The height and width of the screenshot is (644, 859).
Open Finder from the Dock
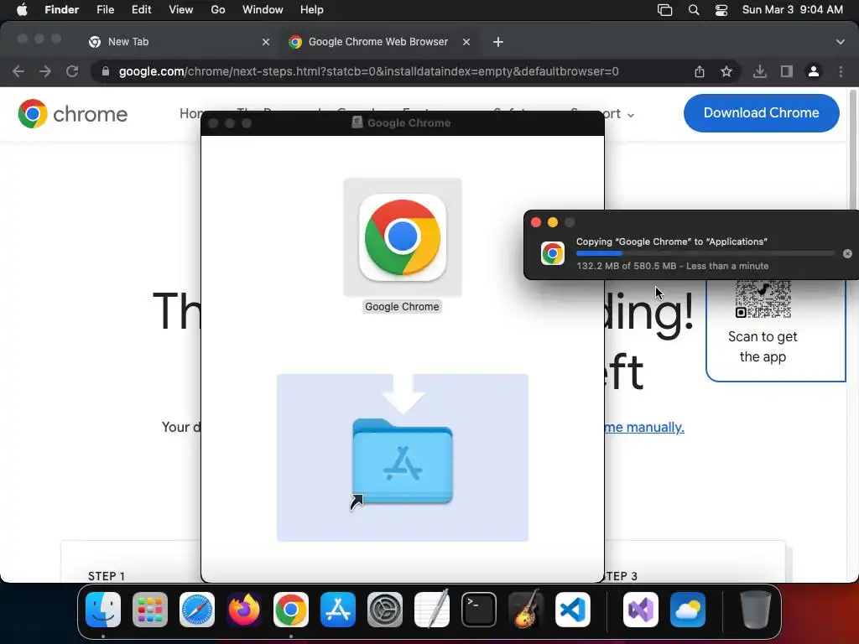click(x=103, y=610)
